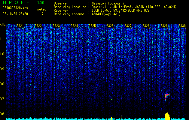Viewport: 189px width, 120px height.
Task: Select the ICOM IC-575 receiver value
Action: 120,10
